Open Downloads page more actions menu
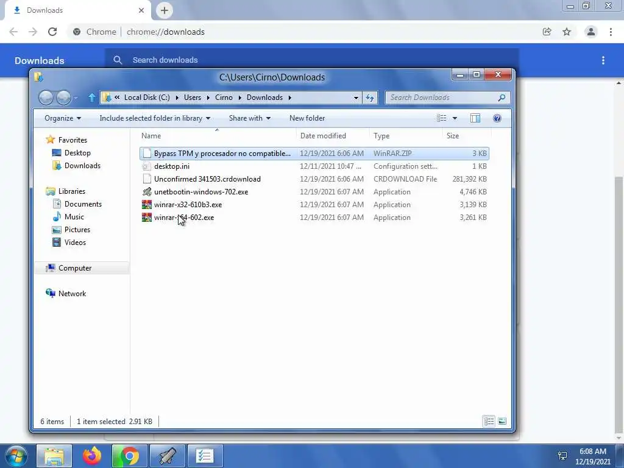This screenshot has width=624, height=468. click(x=603, y=60)
